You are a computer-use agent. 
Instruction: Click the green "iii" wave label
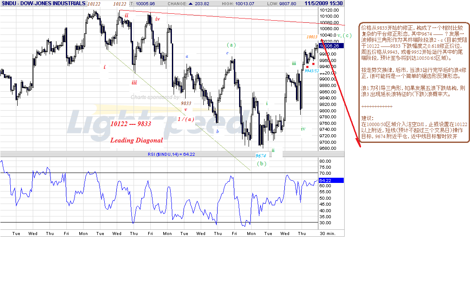tap(294, 63)
